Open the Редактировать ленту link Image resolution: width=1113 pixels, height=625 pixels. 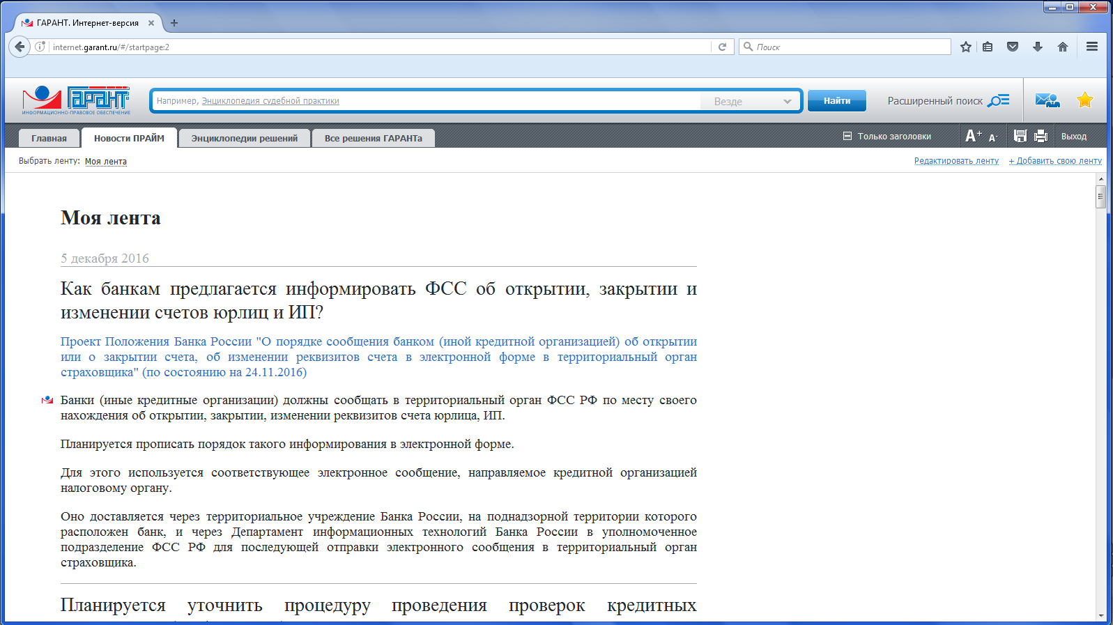pos(956,161)
